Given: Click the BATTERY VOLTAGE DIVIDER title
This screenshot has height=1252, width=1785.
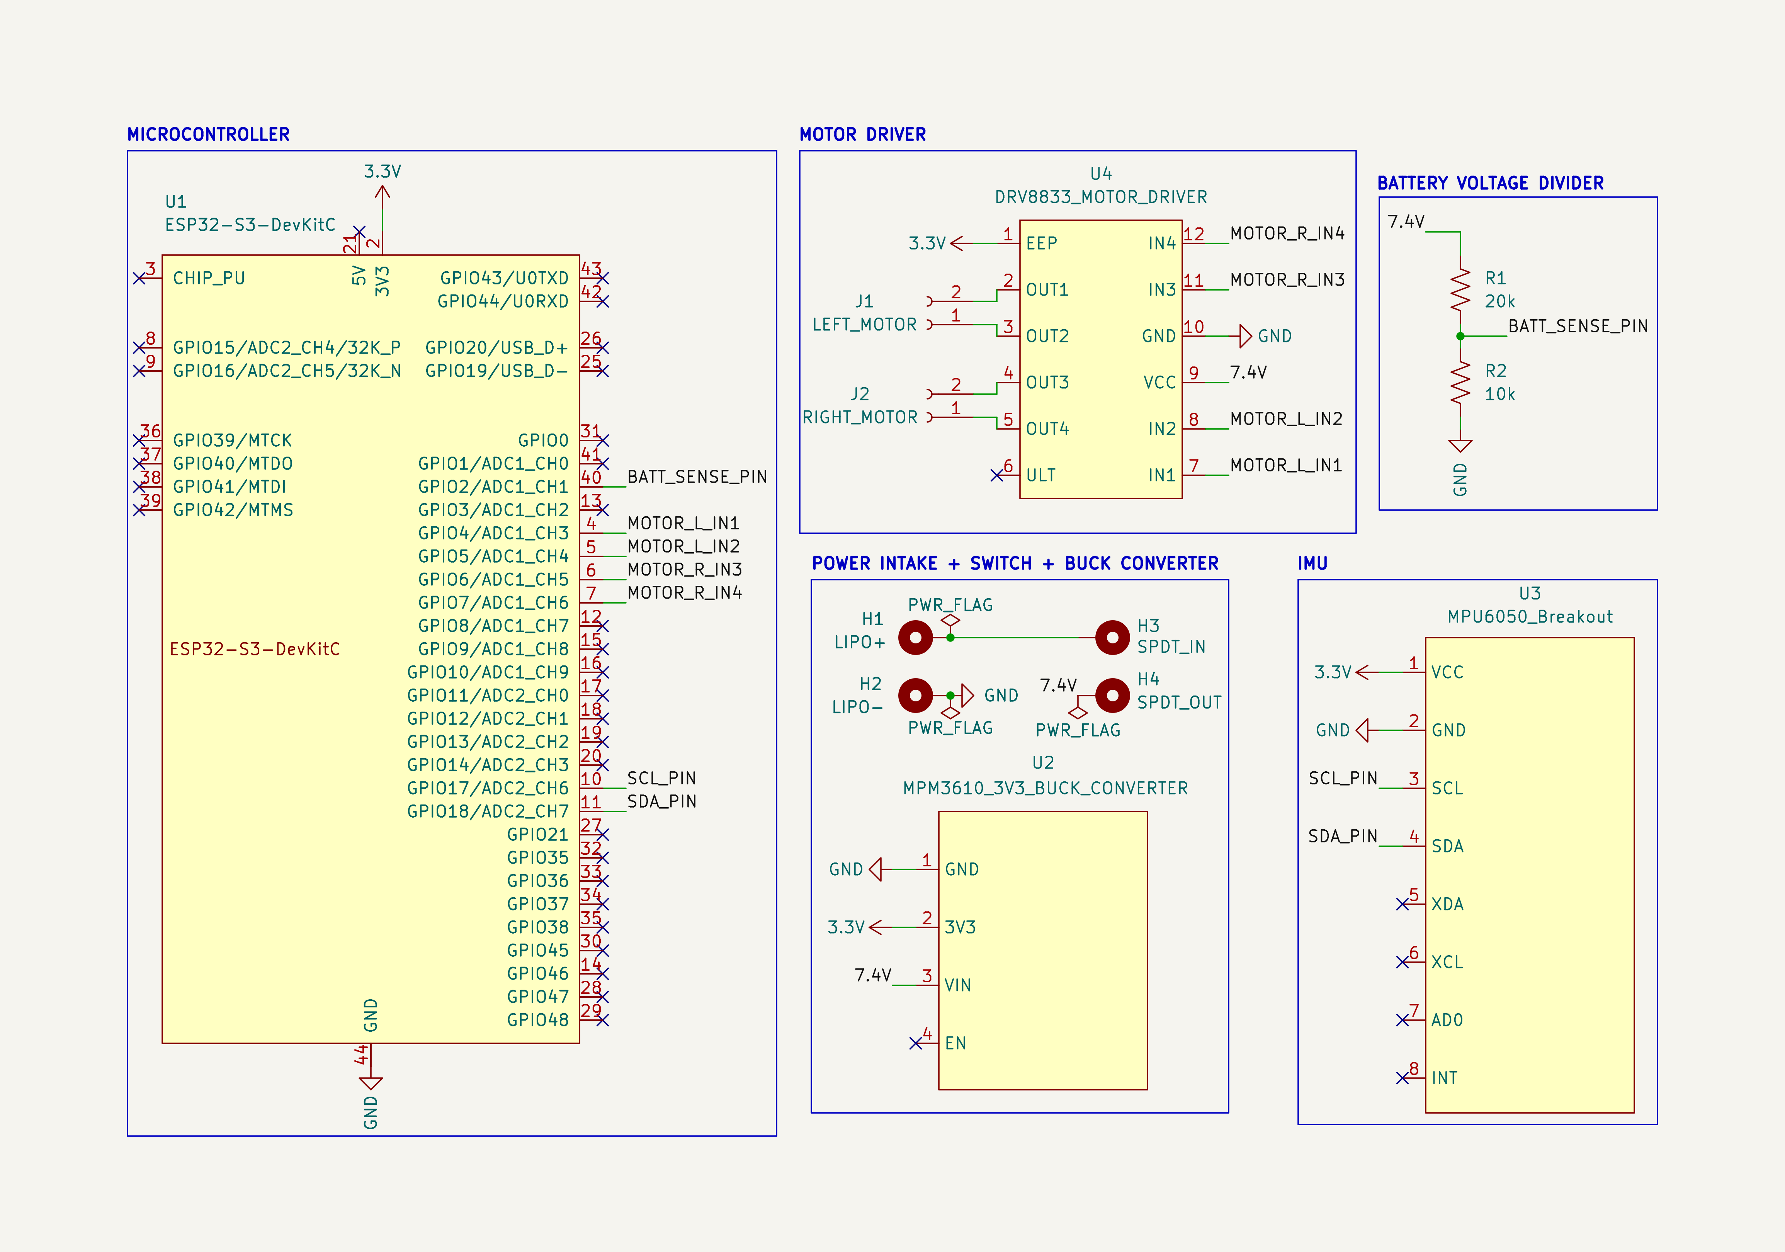Looking at the screenshot, I should pyautogui.click(x=1490, y=183).
